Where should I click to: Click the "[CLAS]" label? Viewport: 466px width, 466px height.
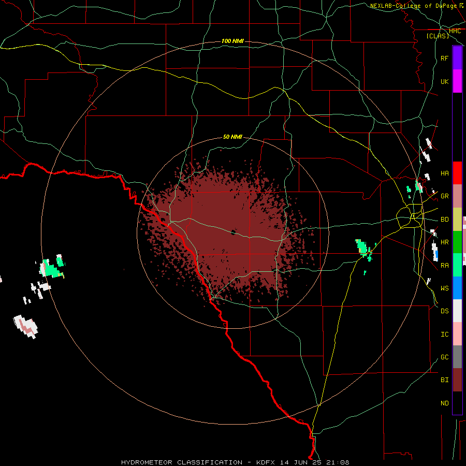[x=438, y=36]
